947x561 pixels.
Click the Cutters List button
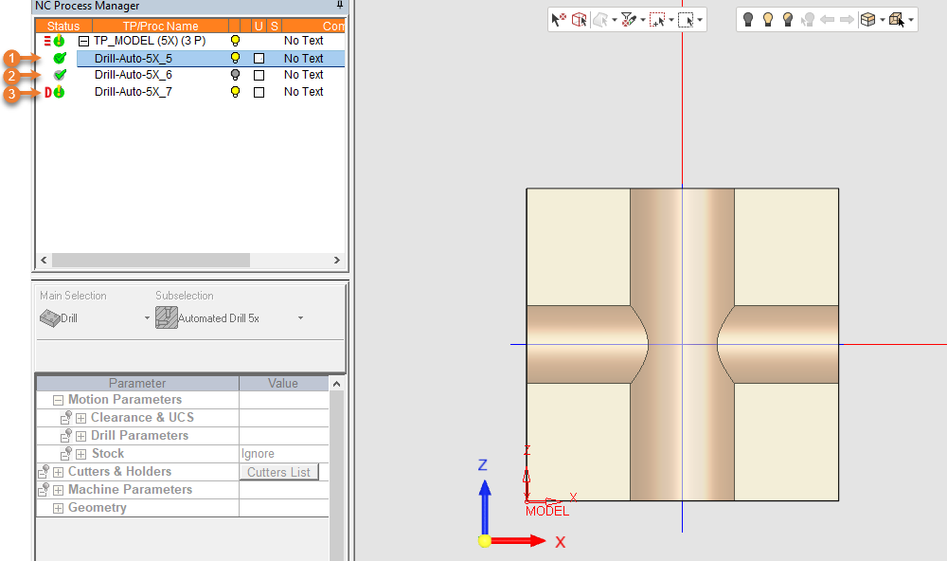[x=278, y=472]
